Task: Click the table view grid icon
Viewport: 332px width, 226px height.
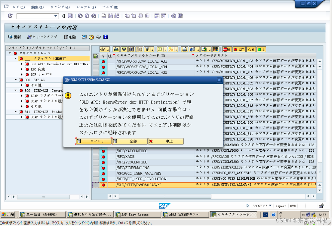Action: [215, 49]
